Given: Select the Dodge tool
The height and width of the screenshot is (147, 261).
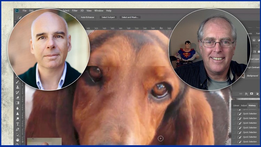Looking at the screenshot, I should pos(17,119).
